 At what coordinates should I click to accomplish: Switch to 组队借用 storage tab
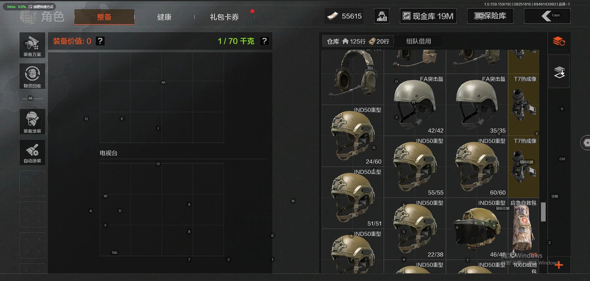click(x=419, y=41)
